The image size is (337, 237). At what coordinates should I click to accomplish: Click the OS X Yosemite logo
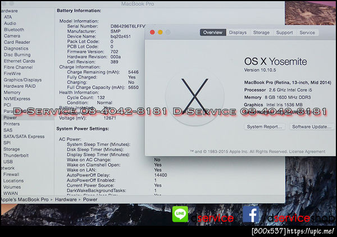click(x=195, y=96)
